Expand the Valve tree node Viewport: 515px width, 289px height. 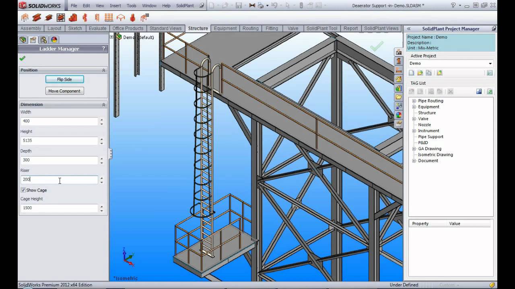click(x=414, y=119)
